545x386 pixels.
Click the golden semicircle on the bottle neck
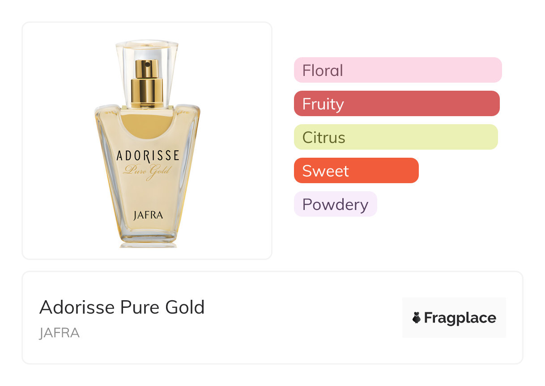click(x=148, y=123)
